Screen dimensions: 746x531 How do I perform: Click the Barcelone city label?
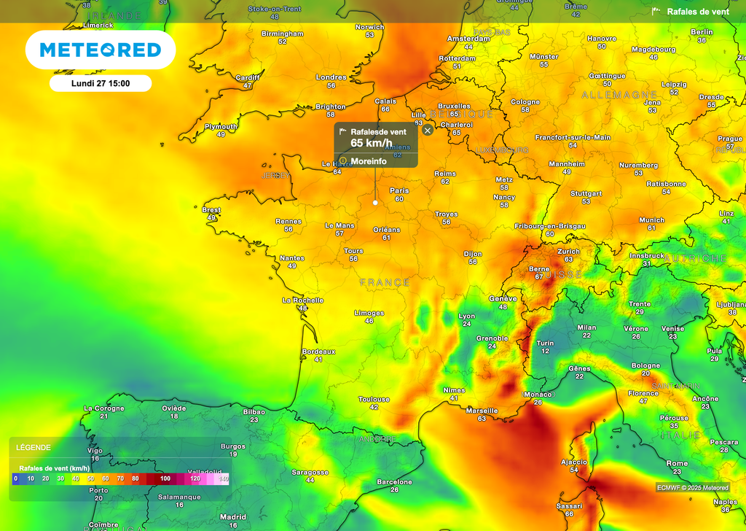pos(394,482)
